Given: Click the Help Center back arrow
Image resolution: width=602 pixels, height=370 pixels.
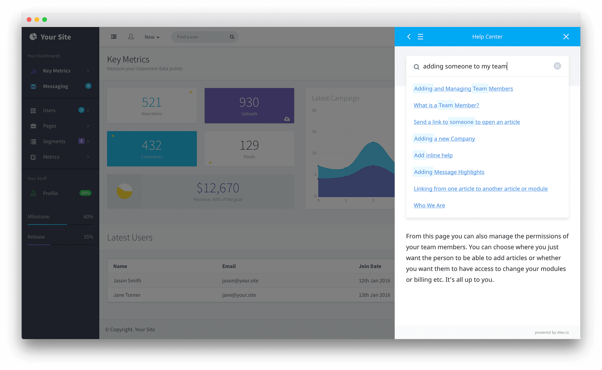Looking at the screenshot, I should tap(409, 37).
